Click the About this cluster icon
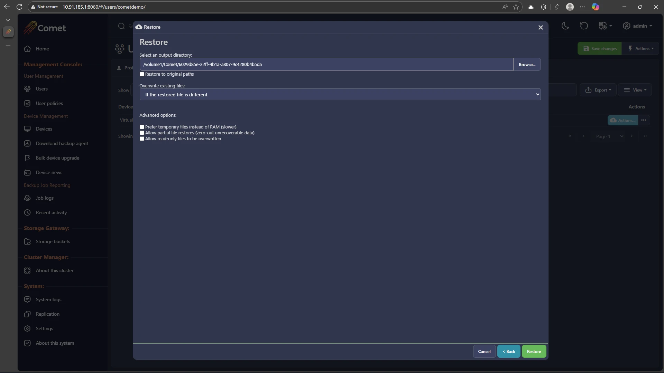 tap(27, 270)
